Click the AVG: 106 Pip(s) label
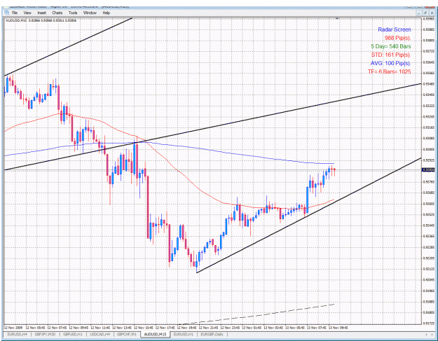 click(391, 63)
